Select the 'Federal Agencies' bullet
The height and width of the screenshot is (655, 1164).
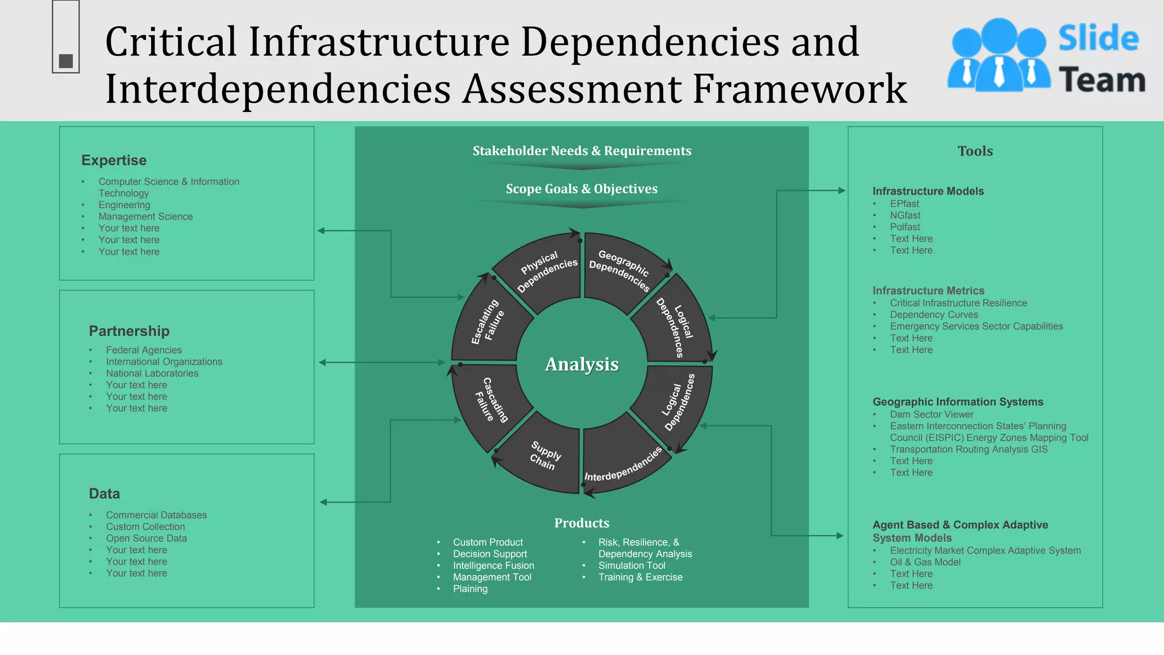pyautogui.click(x=144, y=350)
